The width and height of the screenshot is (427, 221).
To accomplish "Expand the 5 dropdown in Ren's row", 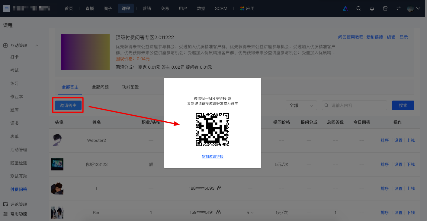I will (250, 213).
